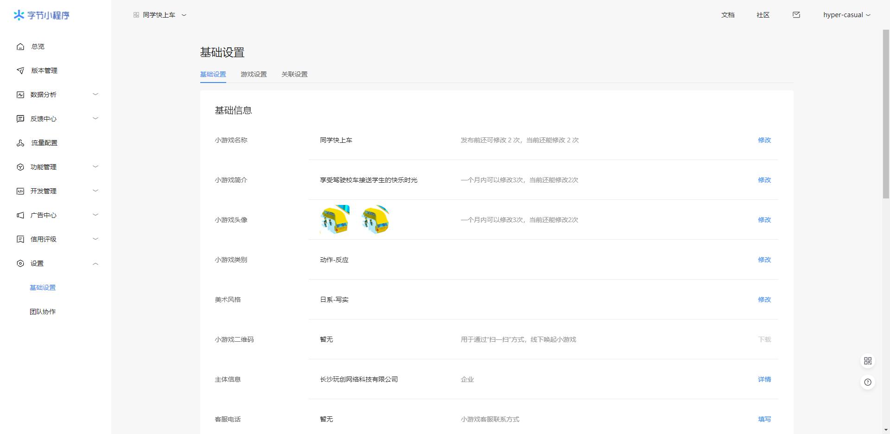This screenshot has width=890, height=434.
Task: Switch to the 关联设置 tab
Action: point(294,74)
